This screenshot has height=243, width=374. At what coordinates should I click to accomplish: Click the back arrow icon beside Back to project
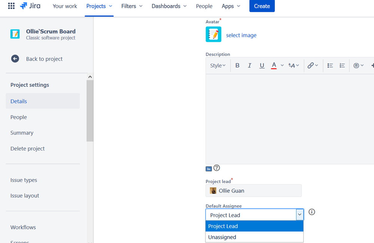point(15,59)
